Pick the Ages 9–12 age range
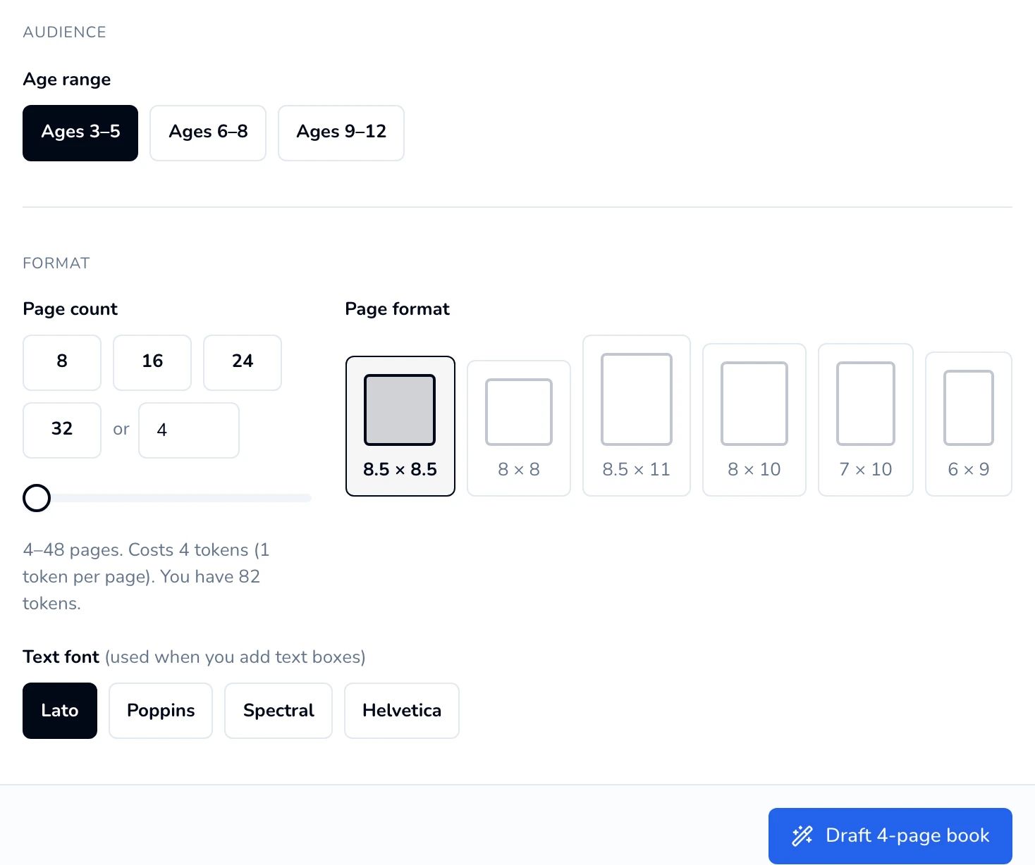Viewport: 1035px width, 865px height. 341,133
